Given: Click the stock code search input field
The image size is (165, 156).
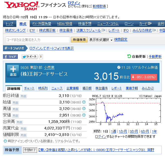Looking at the screenshot, I should pos(38,40).
